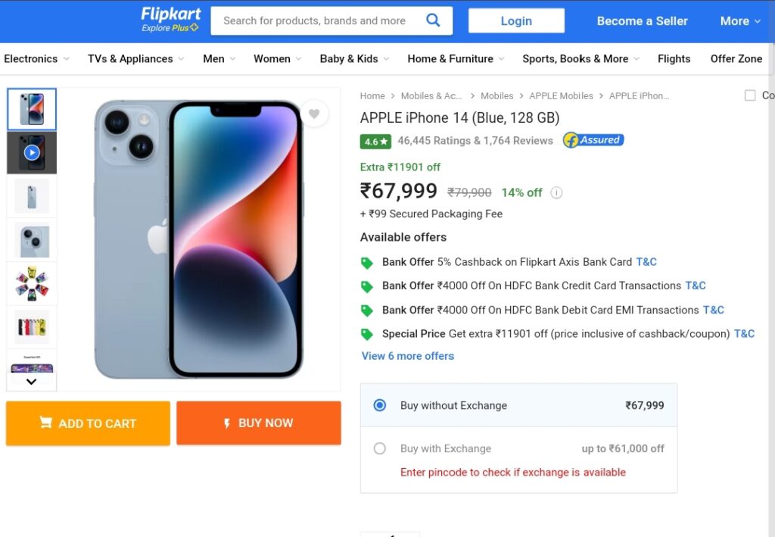Select the color variants thumbnail
The image size is (775, 537).
tap(32, 326)
